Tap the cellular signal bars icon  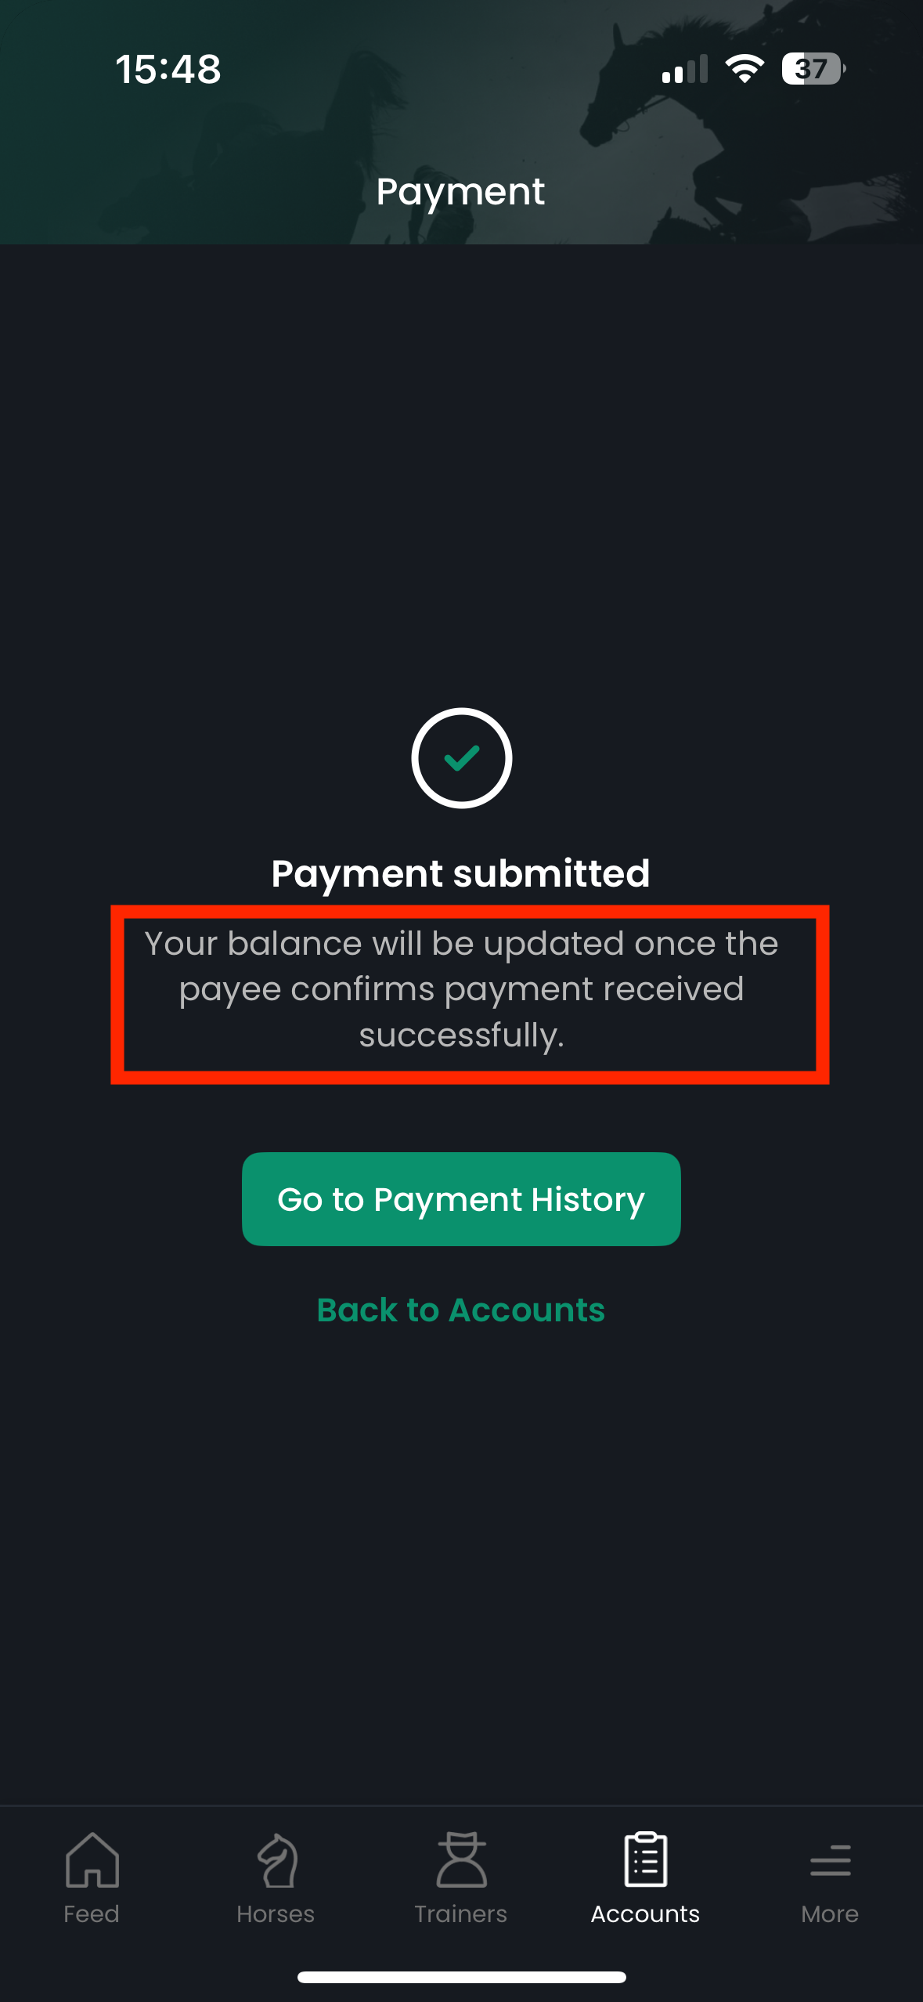click(684, 69)
